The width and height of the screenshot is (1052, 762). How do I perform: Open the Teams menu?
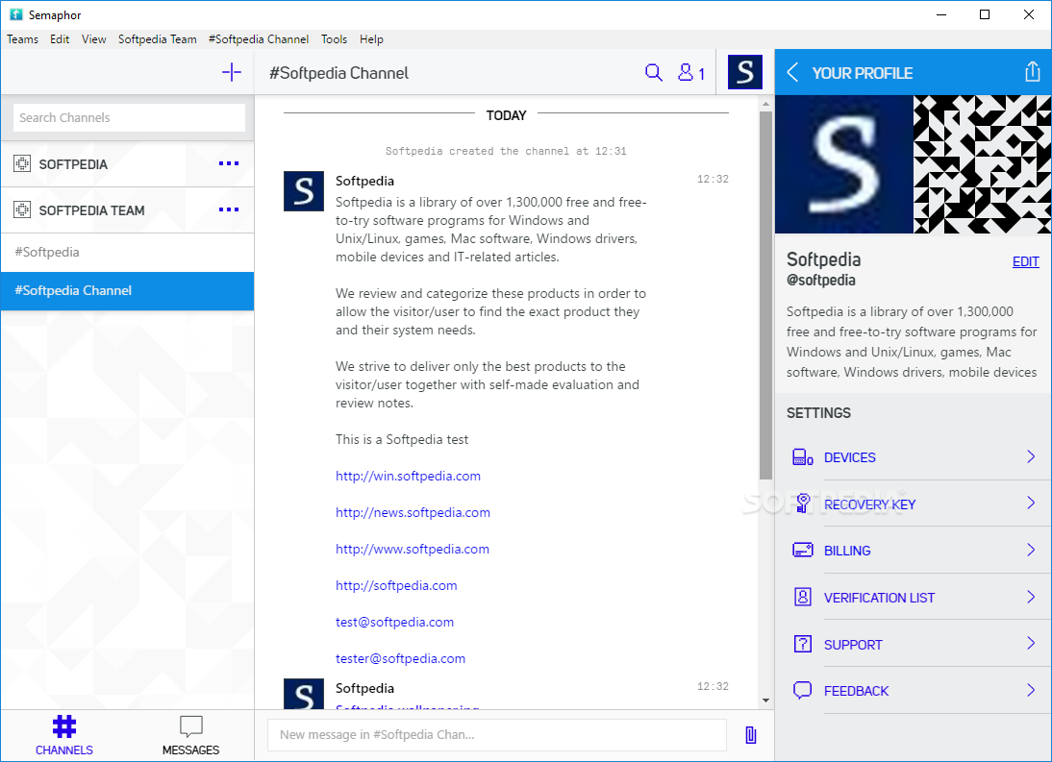point(22,38)
